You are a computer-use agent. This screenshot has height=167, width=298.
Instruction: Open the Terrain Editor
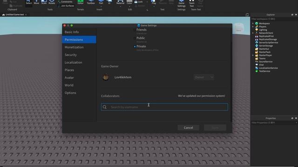[x=81, y=2]
